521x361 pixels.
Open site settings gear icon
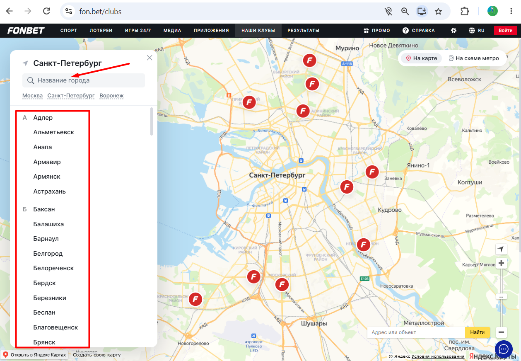pyautogui.click(x=454, y=30)
